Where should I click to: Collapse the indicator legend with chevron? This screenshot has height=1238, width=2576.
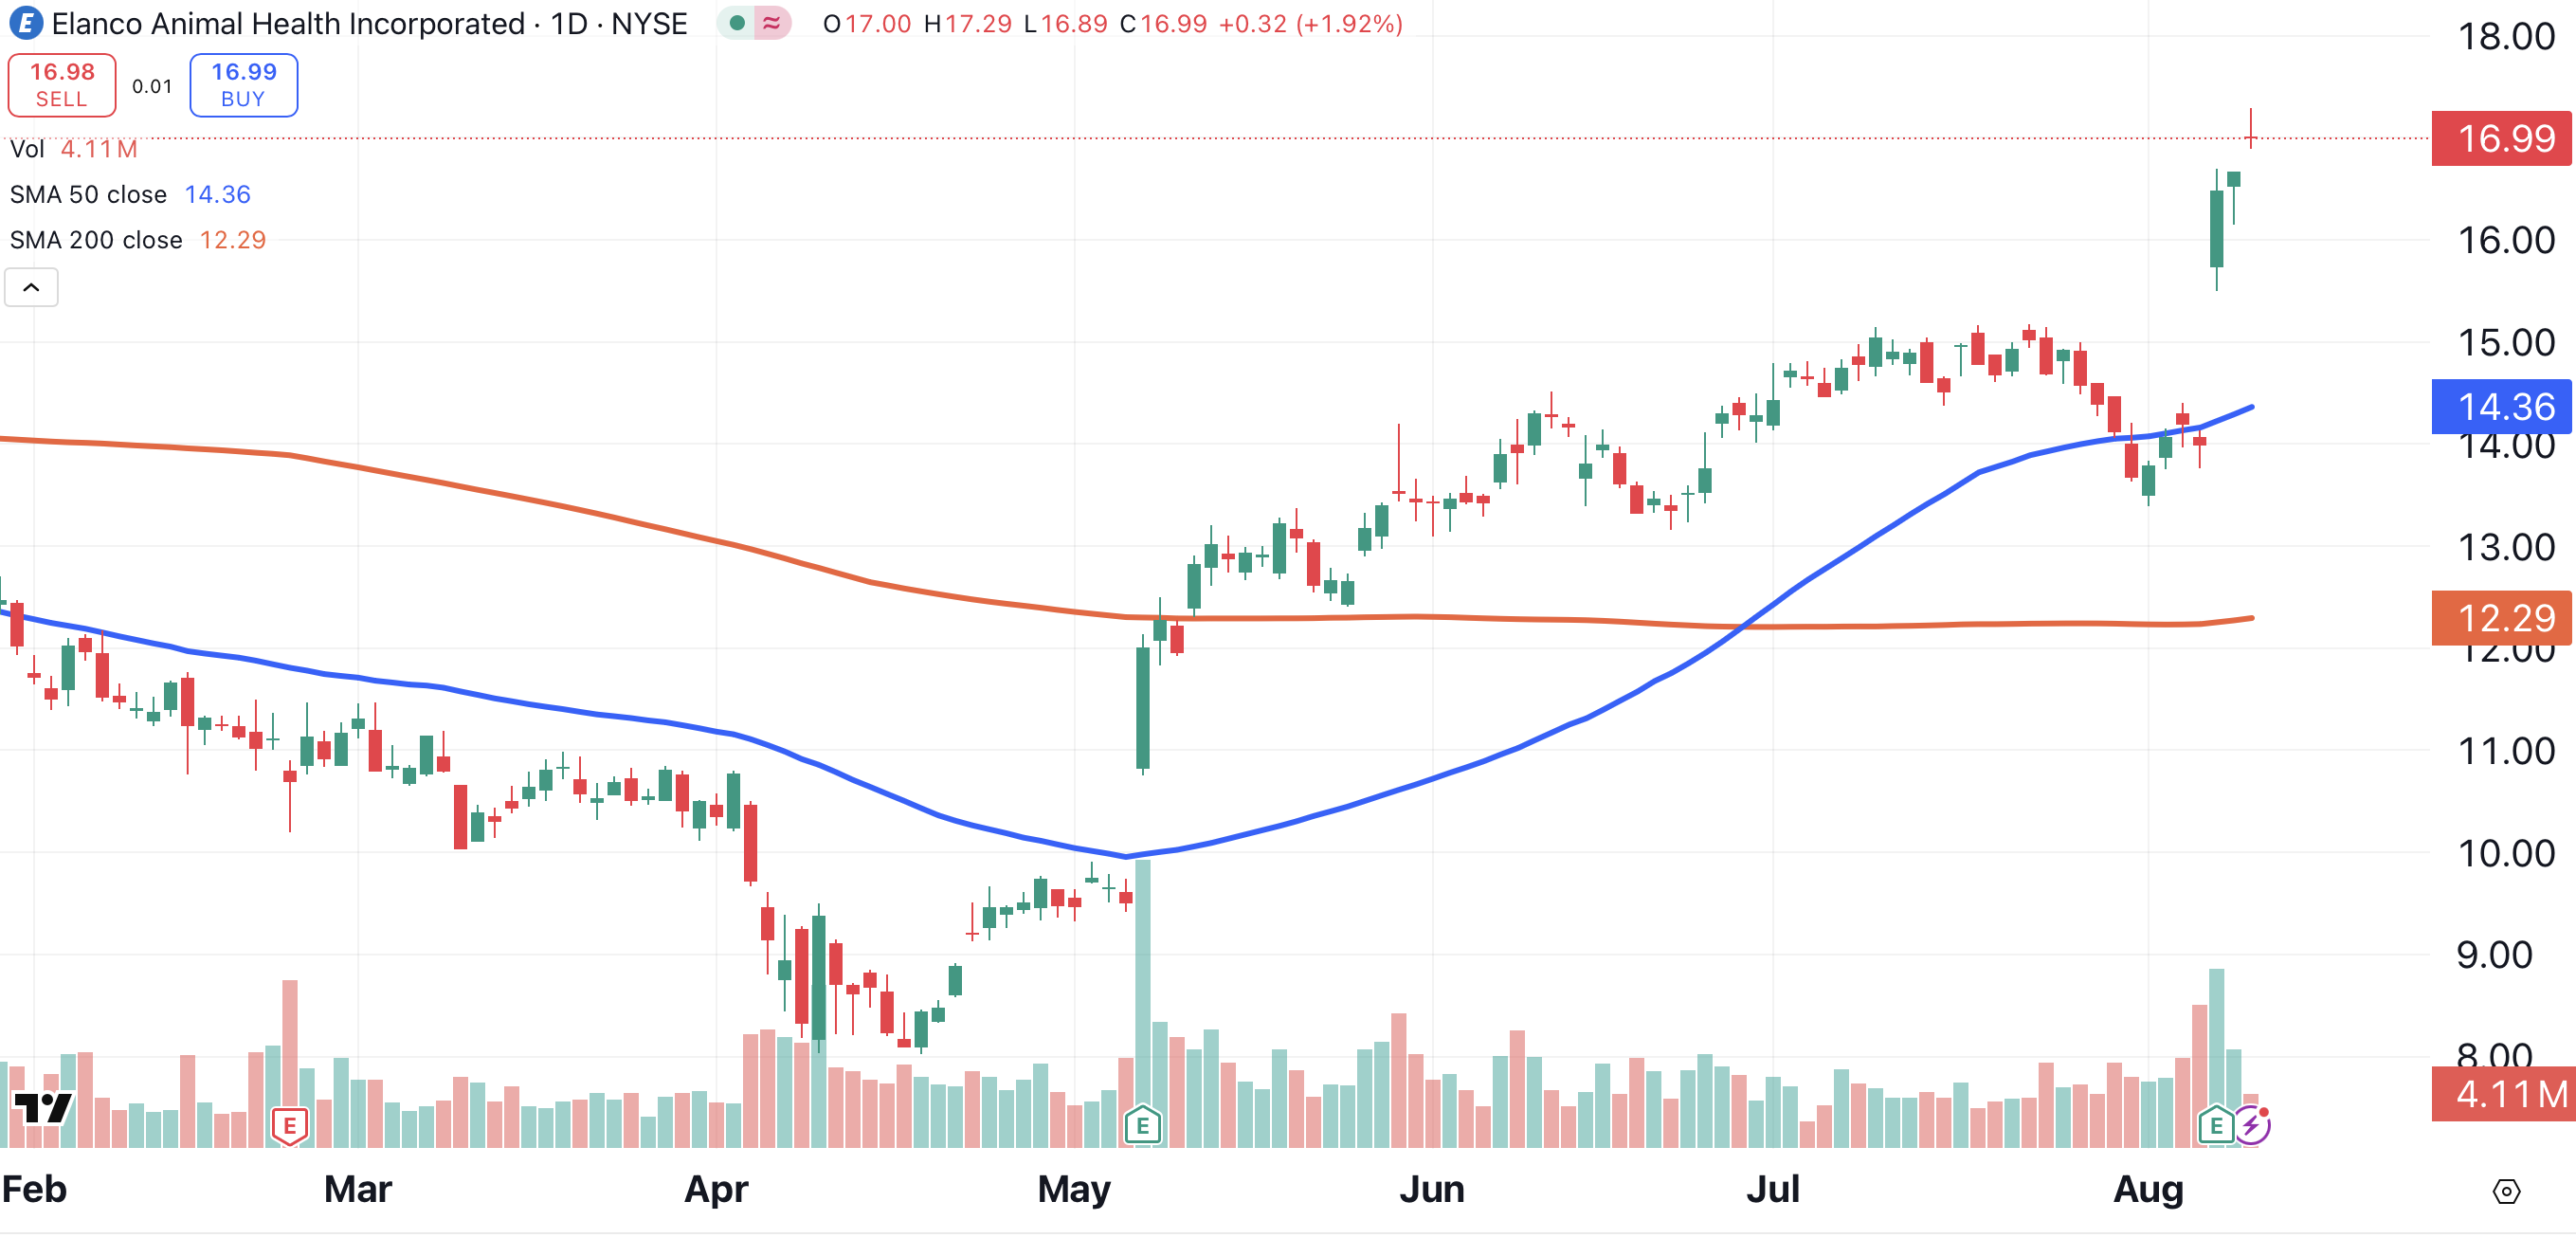pyautogui.click(x=31, y=288)
